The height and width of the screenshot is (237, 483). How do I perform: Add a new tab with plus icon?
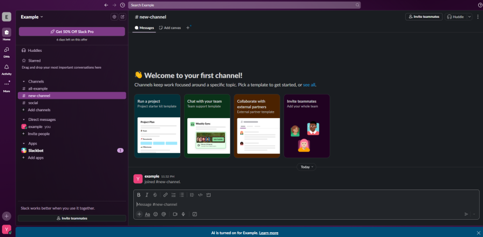click(x=188, y=28)
